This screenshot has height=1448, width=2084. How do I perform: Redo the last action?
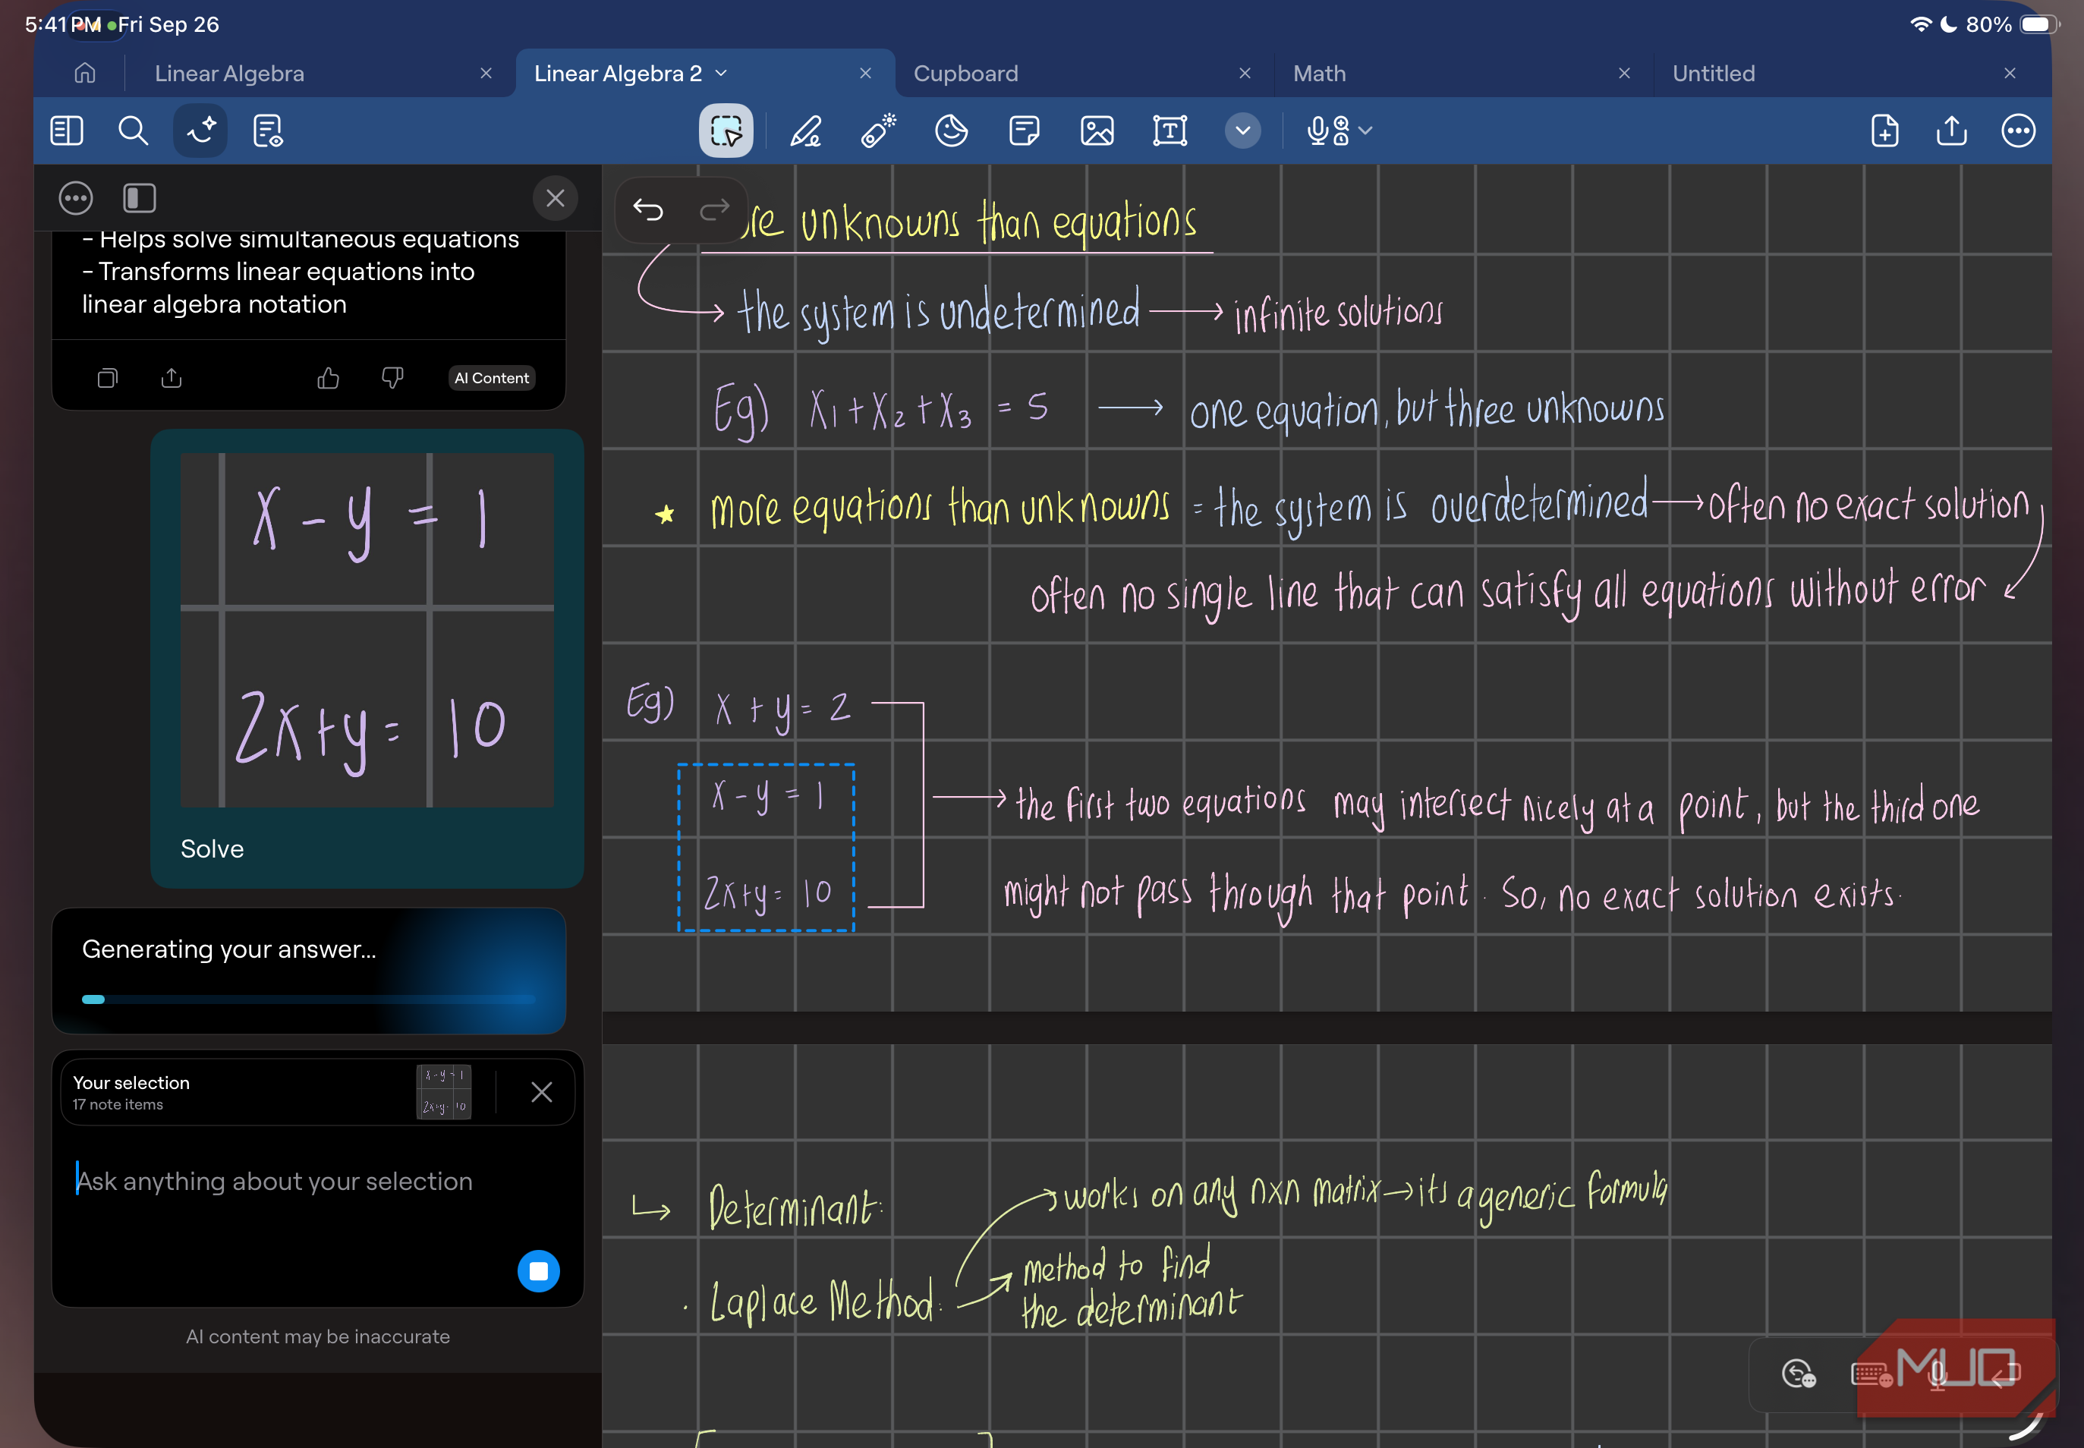point(715,210)
